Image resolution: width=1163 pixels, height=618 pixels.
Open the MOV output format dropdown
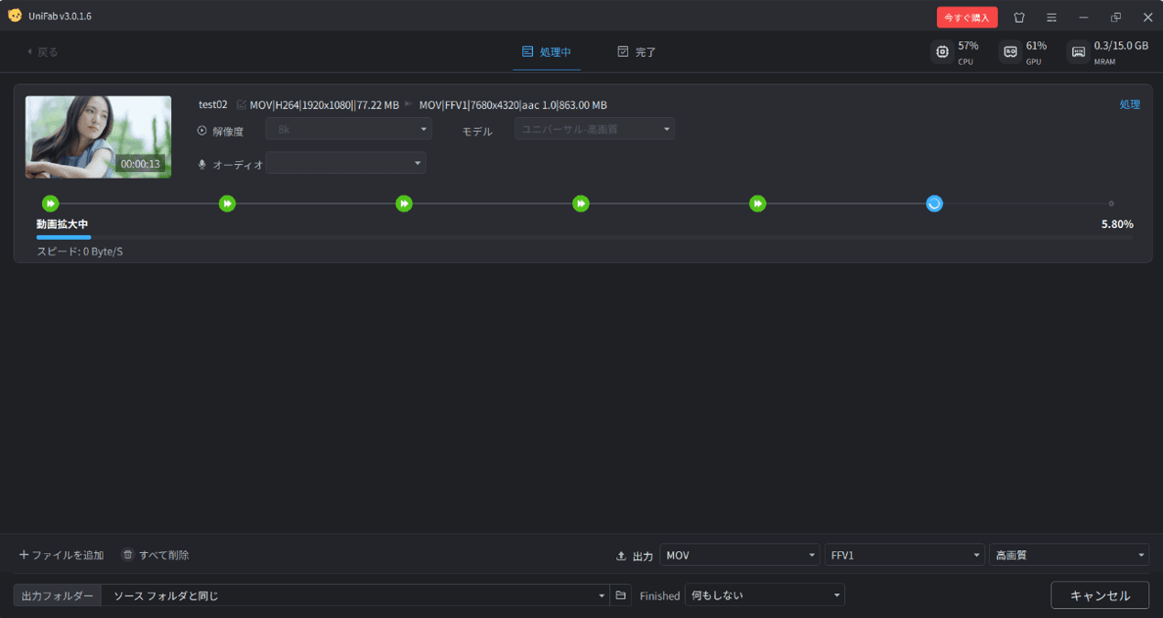coord(740,555)
